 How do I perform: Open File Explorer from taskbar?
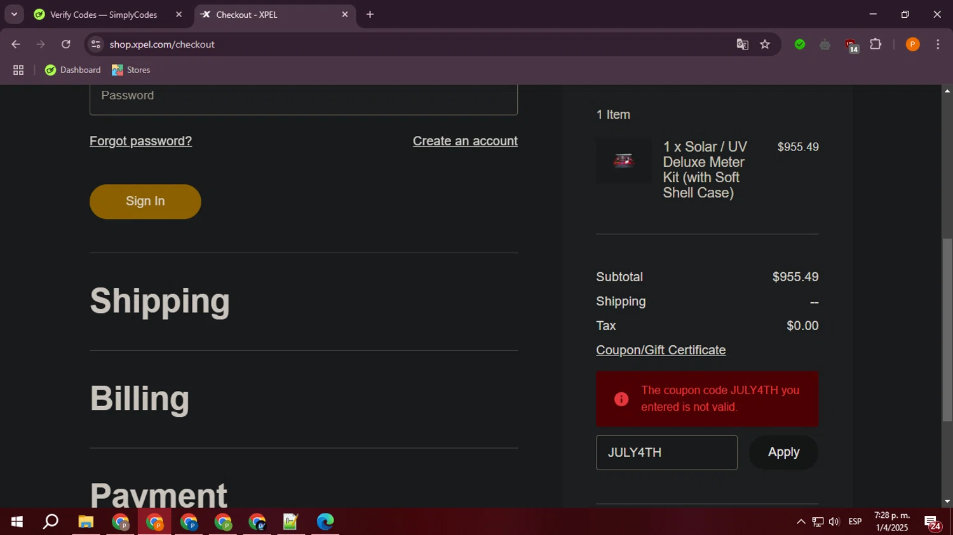tap(86, 522)
